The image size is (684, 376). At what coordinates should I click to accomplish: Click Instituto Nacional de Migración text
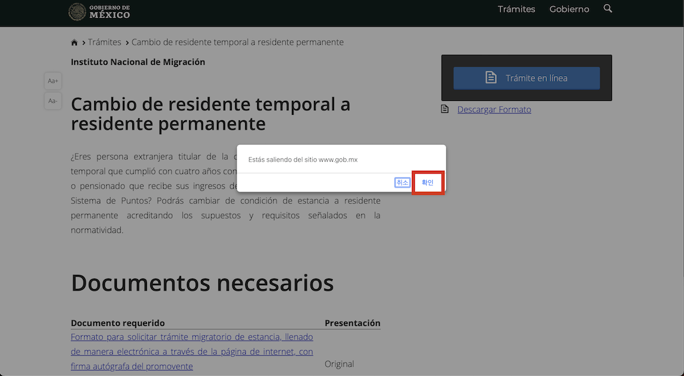pos(138,62)
